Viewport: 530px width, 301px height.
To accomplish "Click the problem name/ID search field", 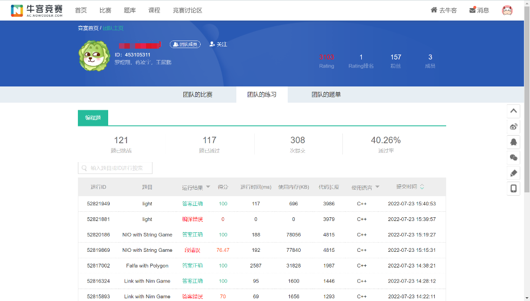I will [115, 168].
